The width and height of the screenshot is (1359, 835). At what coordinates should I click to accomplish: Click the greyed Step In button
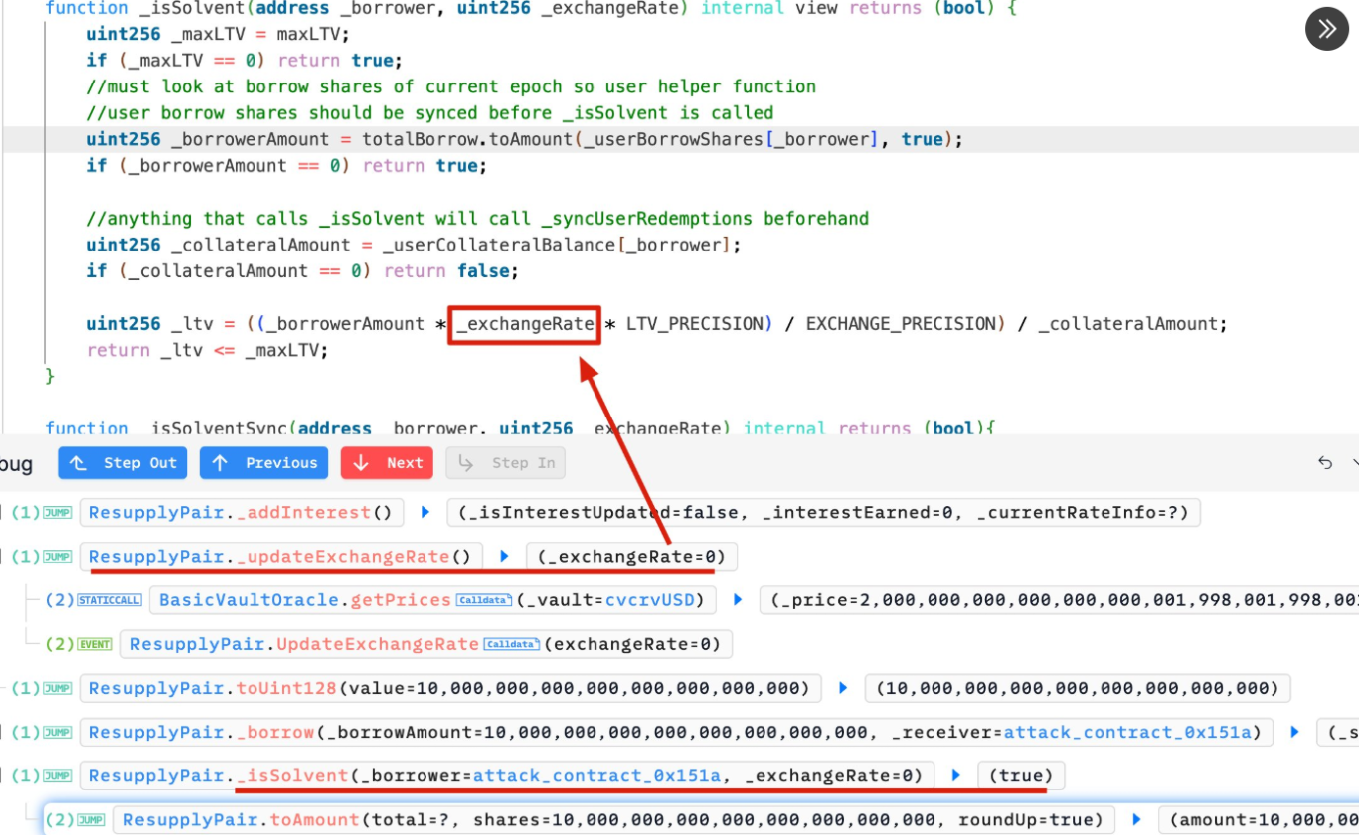coord(505,462)
